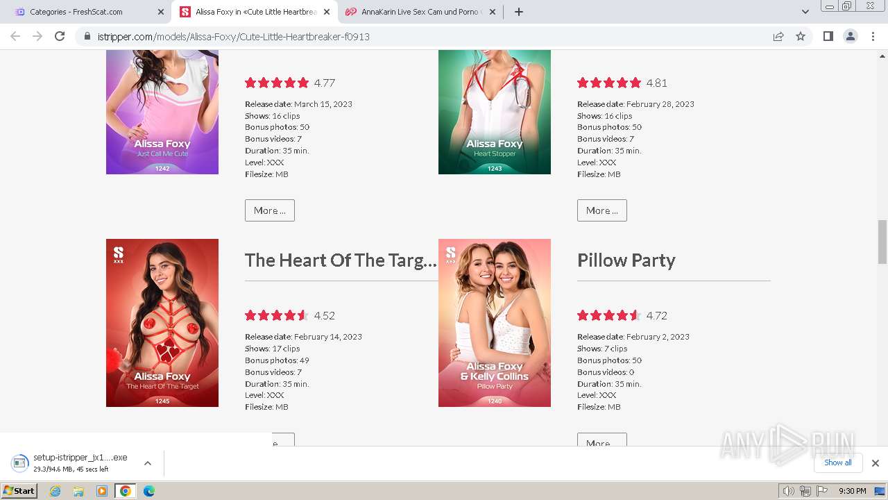Screen dimensions: 888x500
Task: Open Just Call Me Cute card 1242
Action: click(162, 112)
